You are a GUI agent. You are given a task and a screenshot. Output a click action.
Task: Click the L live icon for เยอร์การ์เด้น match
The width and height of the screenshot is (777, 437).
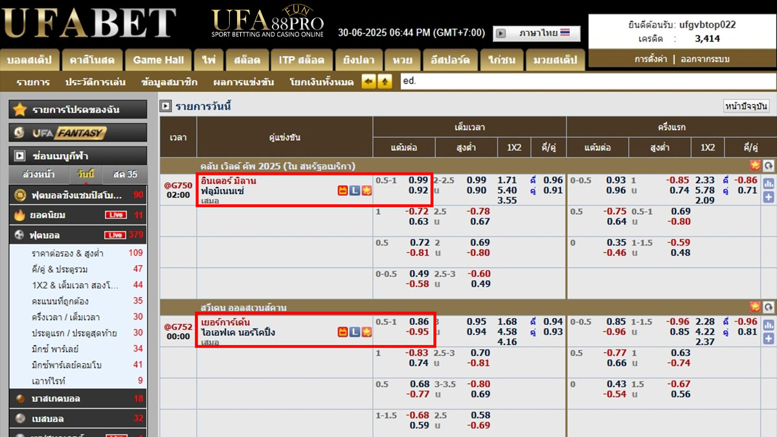[x=355, y=332]
